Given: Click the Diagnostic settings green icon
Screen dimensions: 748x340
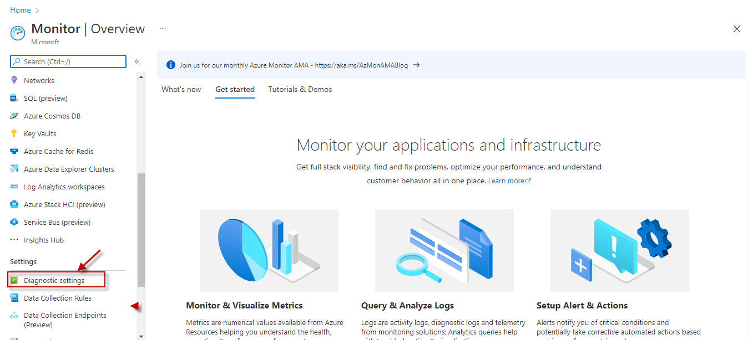Looking at the screenshot, I should (x=14, y=280).
